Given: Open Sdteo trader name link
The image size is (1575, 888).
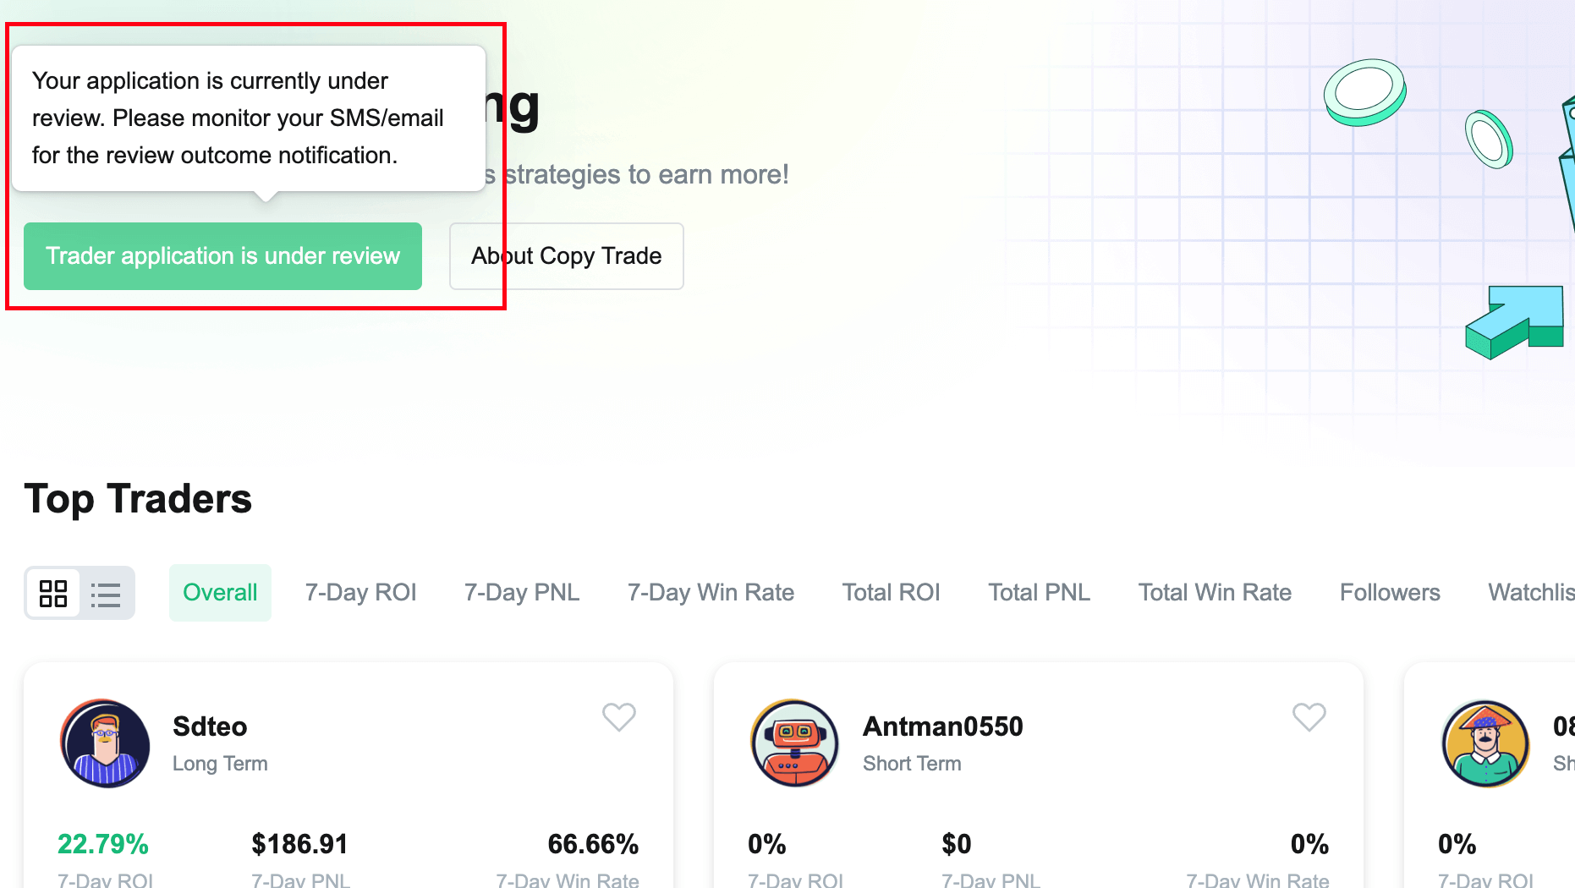Looking at the screenshot, I should 210,726.
